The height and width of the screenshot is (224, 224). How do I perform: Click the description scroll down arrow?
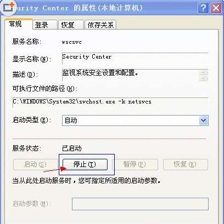point(203,78)
